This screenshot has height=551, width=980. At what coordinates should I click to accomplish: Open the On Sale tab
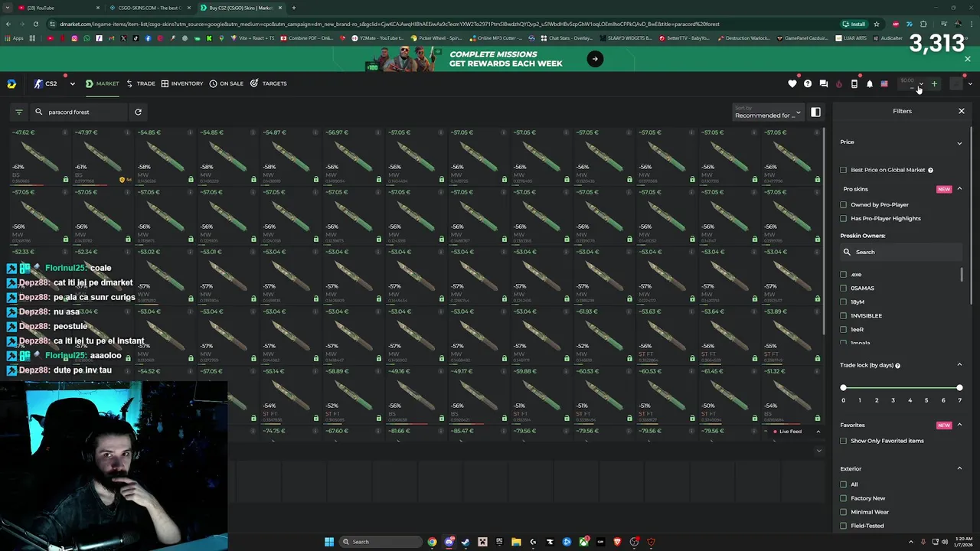tap(227, 83)
